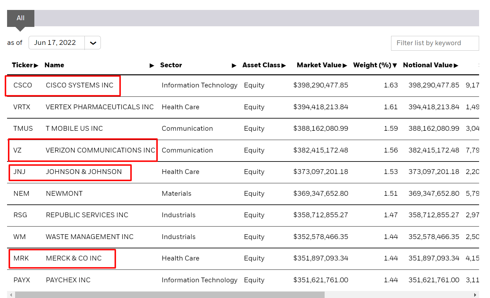Select the TMUS ticker cell
490x298 pixels.
pyautogui.click(x=23, y=128)
